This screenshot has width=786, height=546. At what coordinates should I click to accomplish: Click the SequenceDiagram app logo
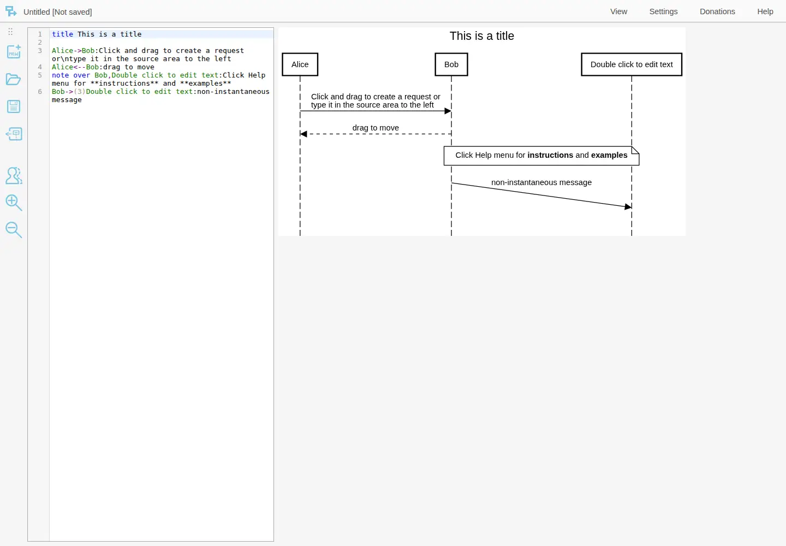click(11, 11)
